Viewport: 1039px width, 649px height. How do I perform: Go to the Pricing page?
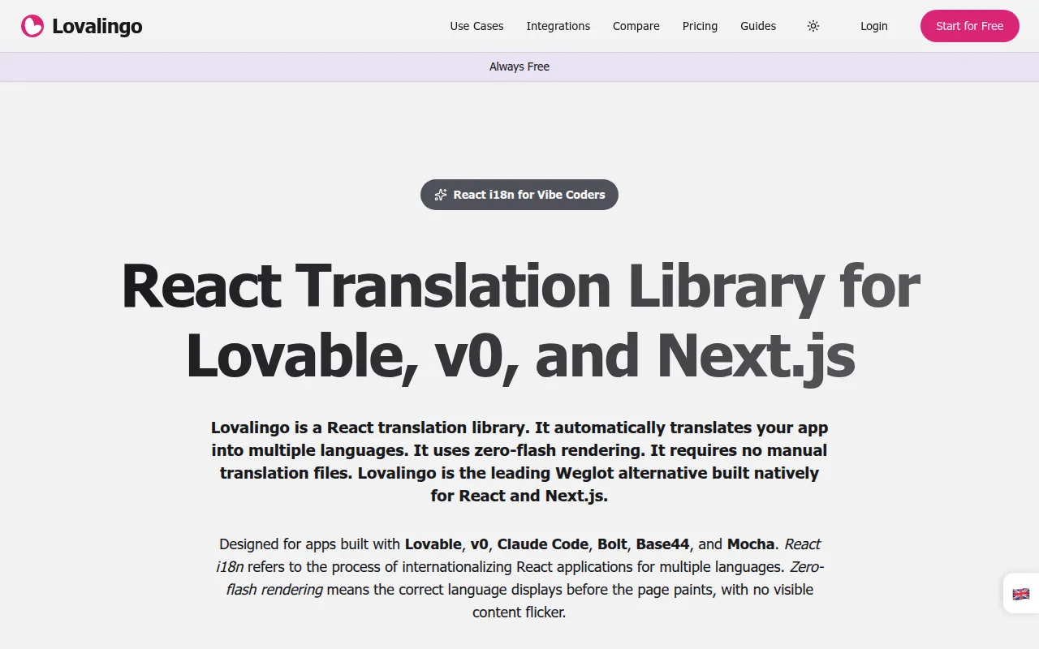coord(700,26)
